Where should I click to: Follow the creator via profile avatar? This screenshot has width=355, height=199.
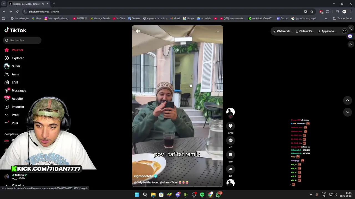(230, 112)
